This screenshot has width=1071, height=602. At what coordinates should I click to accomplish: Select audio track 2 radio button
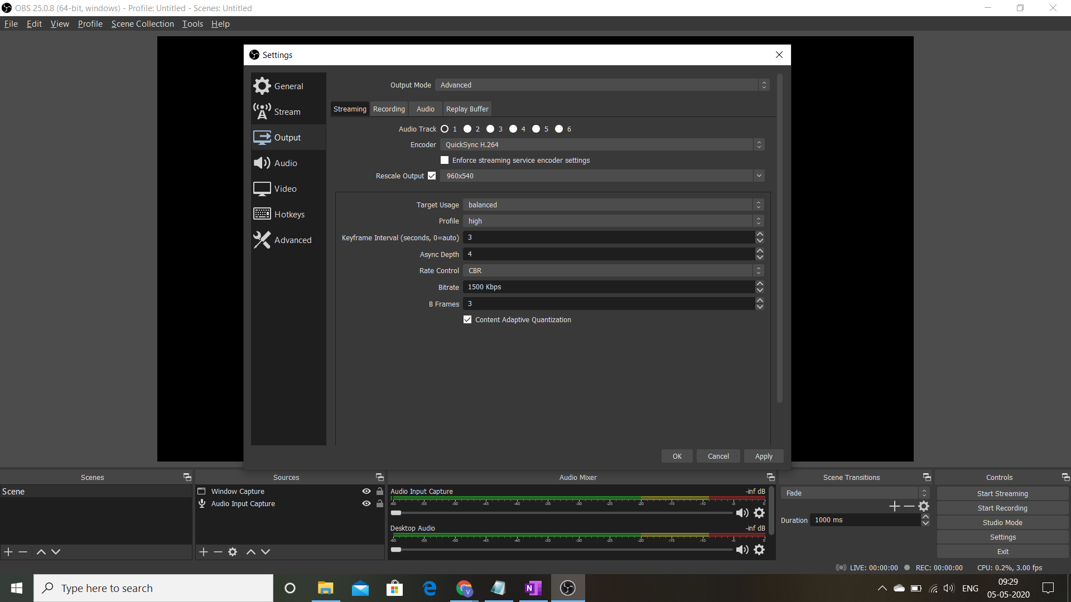point(467,129)
